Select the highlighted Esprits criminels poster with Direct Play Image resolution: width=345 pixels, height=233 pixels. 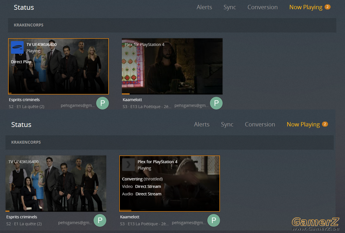pos(58,66)
